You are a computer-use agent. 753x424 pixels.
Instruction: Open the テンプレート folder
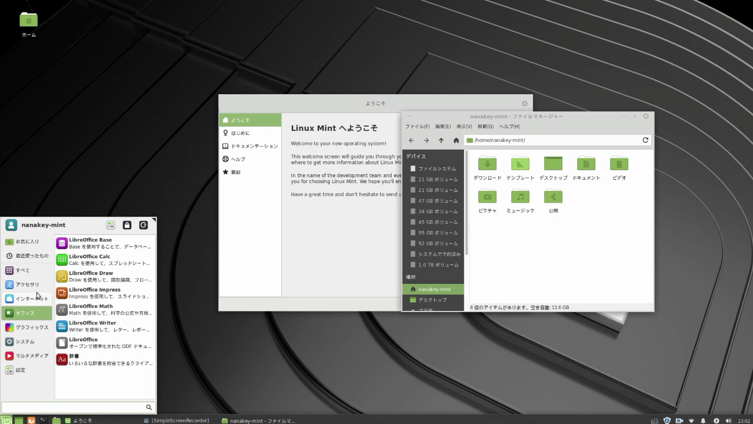(520, 168)
